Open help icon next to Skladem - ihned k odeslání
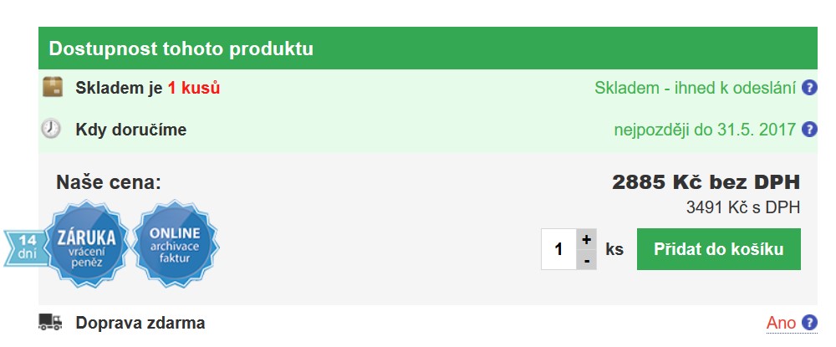836x347 pixels. [x=809, y=88]
